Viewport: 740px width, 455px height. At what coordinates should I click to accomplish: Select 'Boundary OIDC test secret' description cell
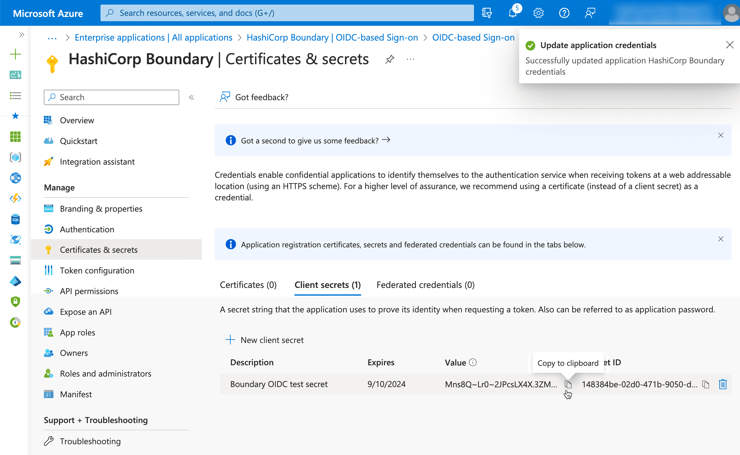pyautogui.click(x=279, y=384)
